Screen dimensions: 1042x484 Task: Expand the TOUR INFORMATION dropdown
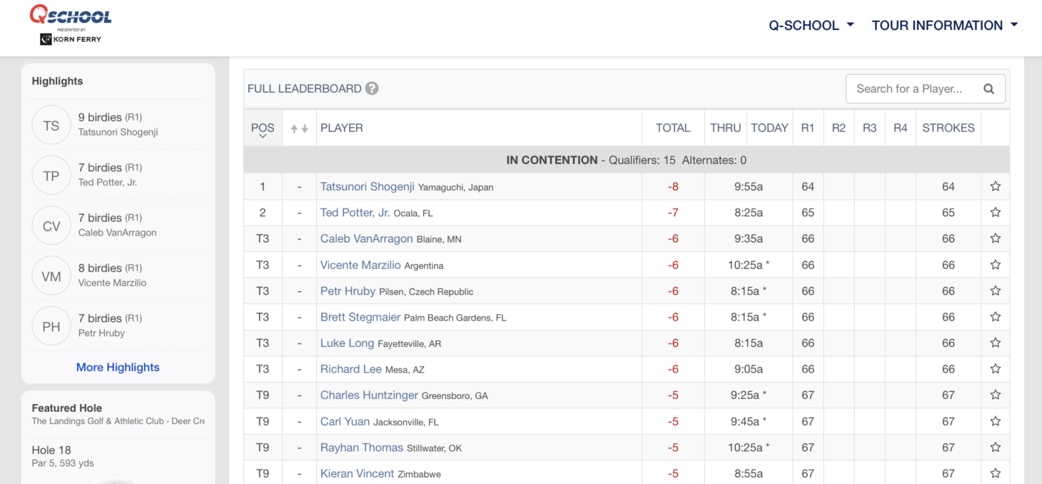[x=944, y=26]
